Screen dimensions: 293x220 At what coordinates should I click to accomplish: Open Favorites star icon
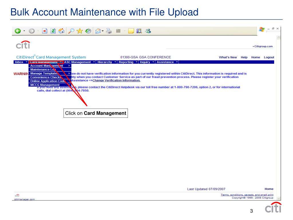[x=80, y=31]
